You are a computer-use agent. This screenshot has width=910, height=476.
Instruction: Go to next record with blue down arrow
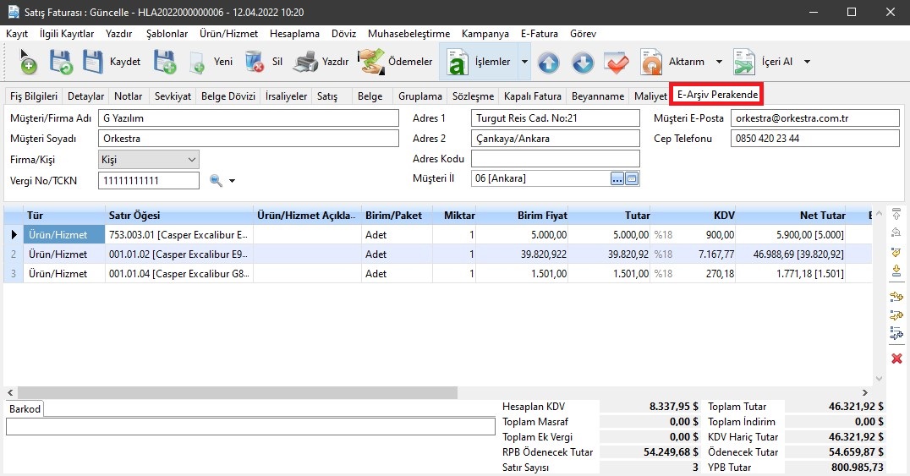pos(583,62)
